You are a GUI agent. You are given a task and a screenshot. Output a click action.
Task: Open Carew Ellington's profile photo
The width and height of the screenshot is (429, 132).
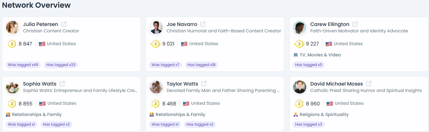[300, 27]
